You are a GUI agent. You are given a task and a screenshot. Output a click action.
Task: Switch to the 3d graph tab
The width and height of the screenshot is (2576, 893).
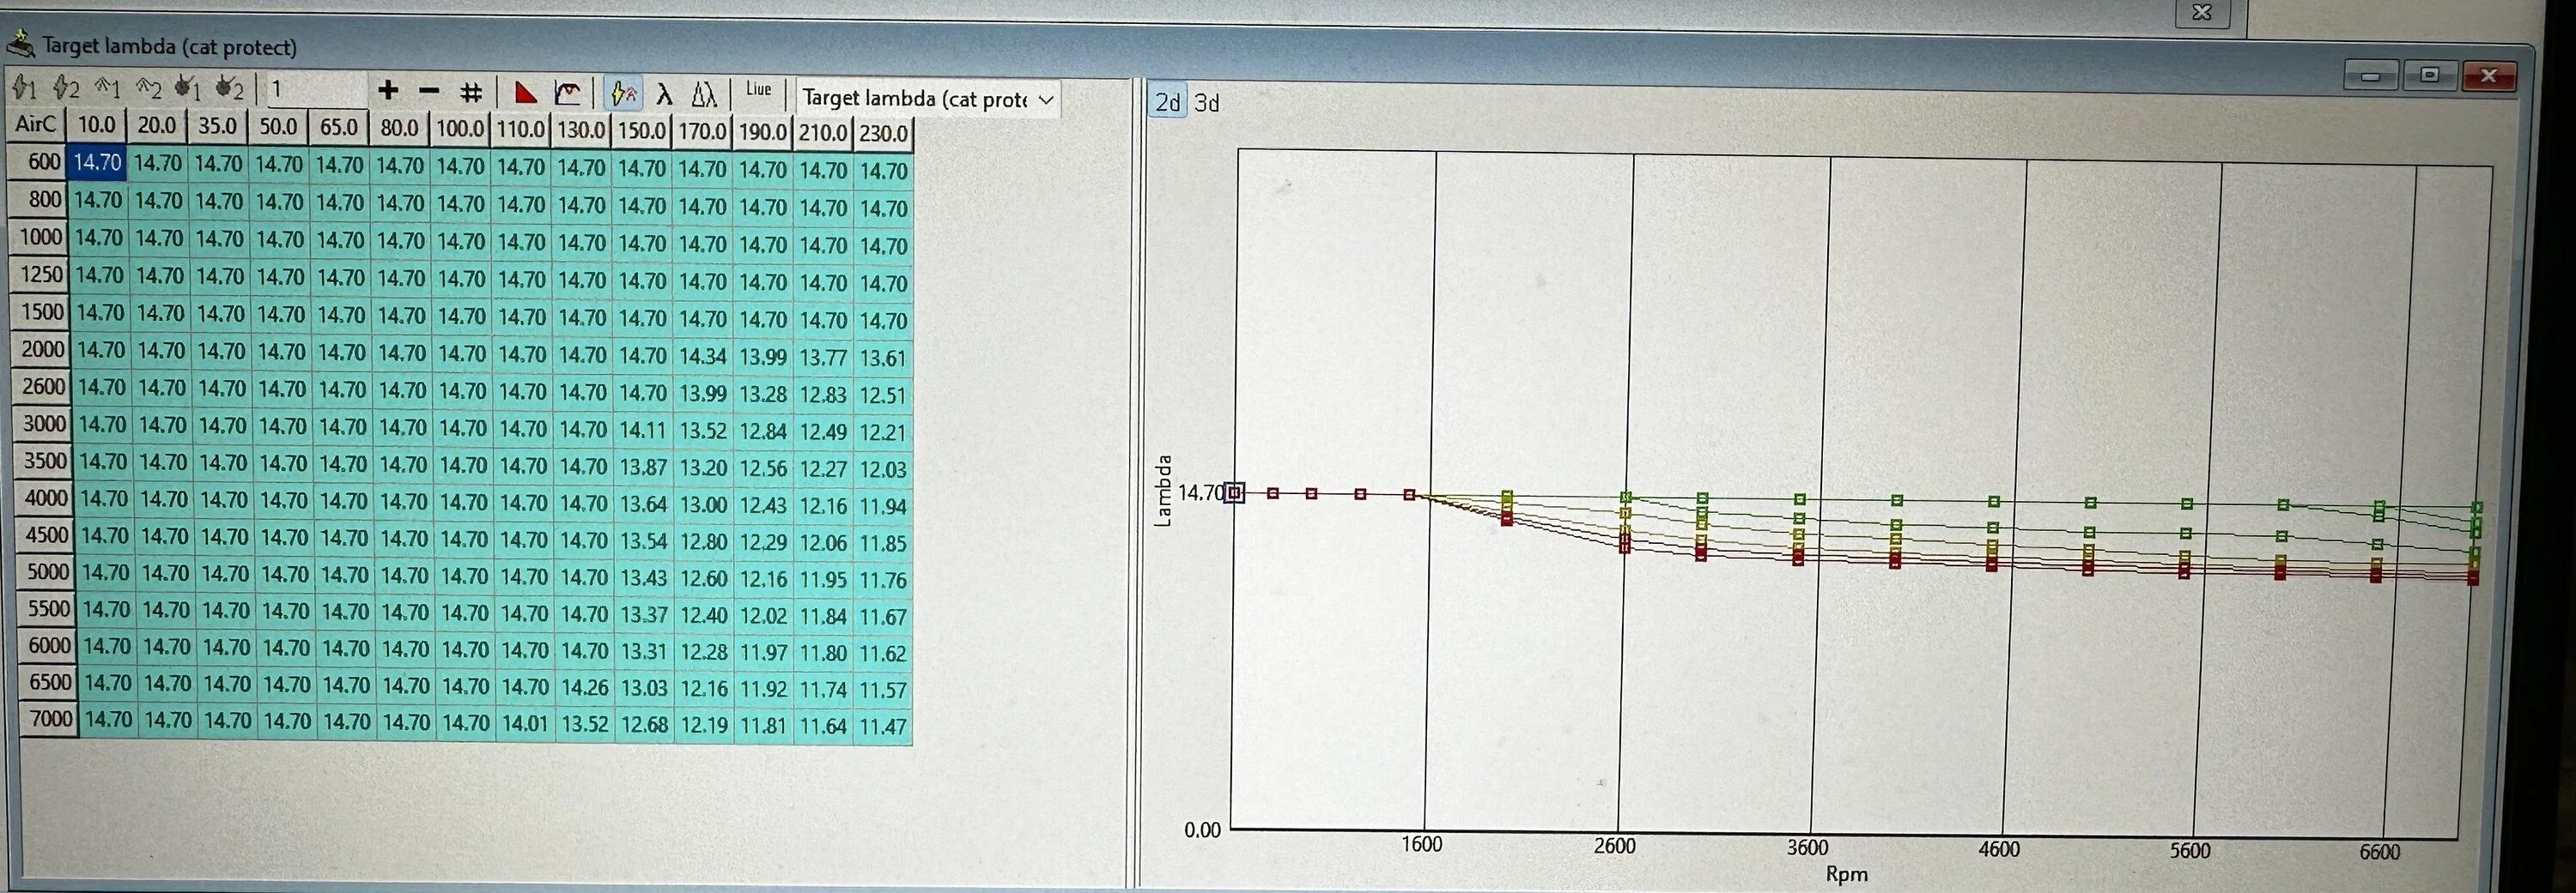click(x=1207, y=103)
